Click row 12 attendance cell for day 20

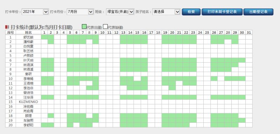(x=172, y=88)
